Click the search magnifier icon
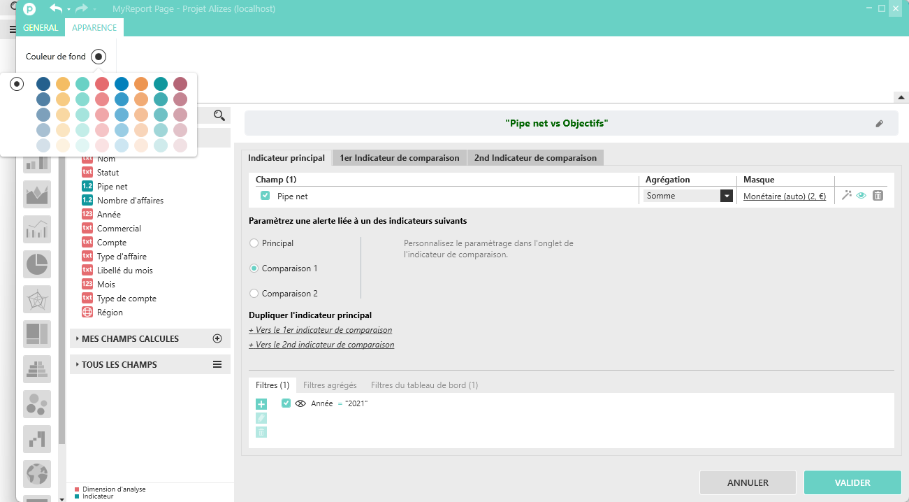 (x=219, y=115)
